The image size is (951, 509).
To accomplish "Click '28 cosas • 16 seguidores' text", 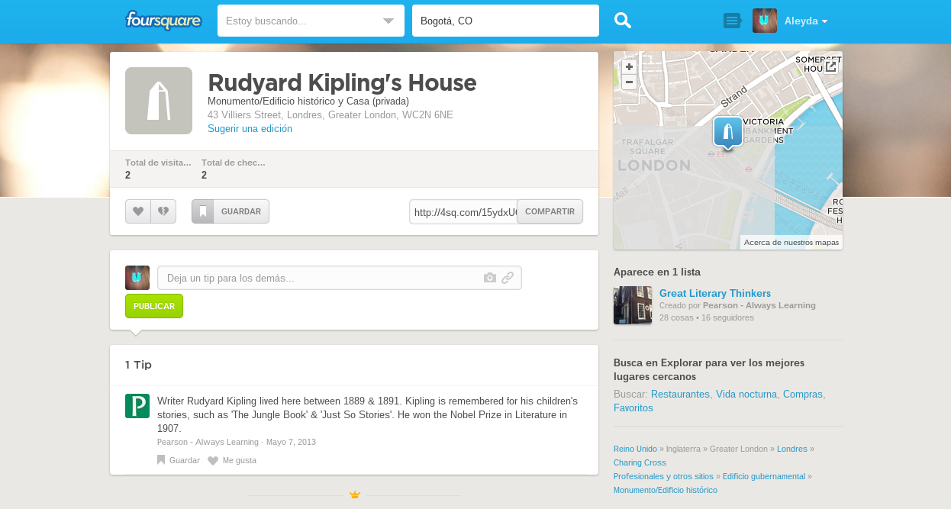I will click(x=706, y=317).
